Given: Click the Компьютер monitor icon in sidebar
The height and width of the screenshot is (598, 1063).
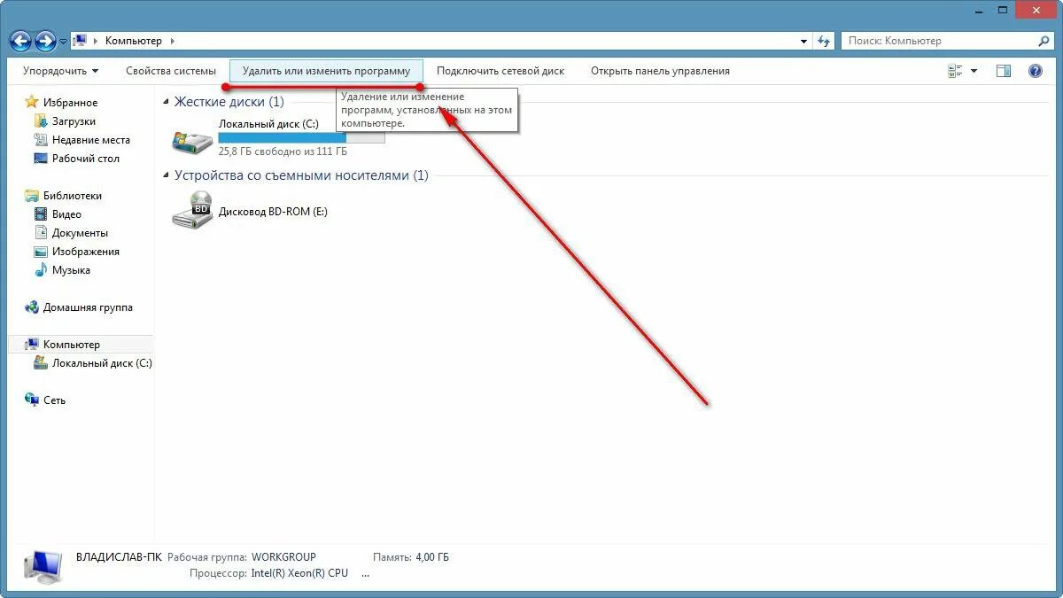Looking at the screenshot, I should [32, 345].
